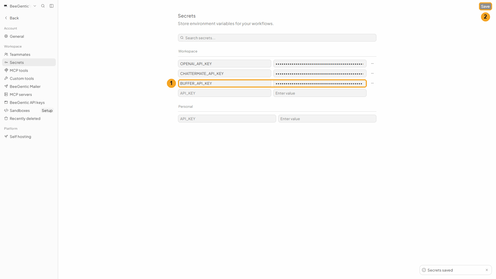The image size is (496, 279).
Task: Click the Setup badge beside Sandboxes
Action: [x=47, y=111]
